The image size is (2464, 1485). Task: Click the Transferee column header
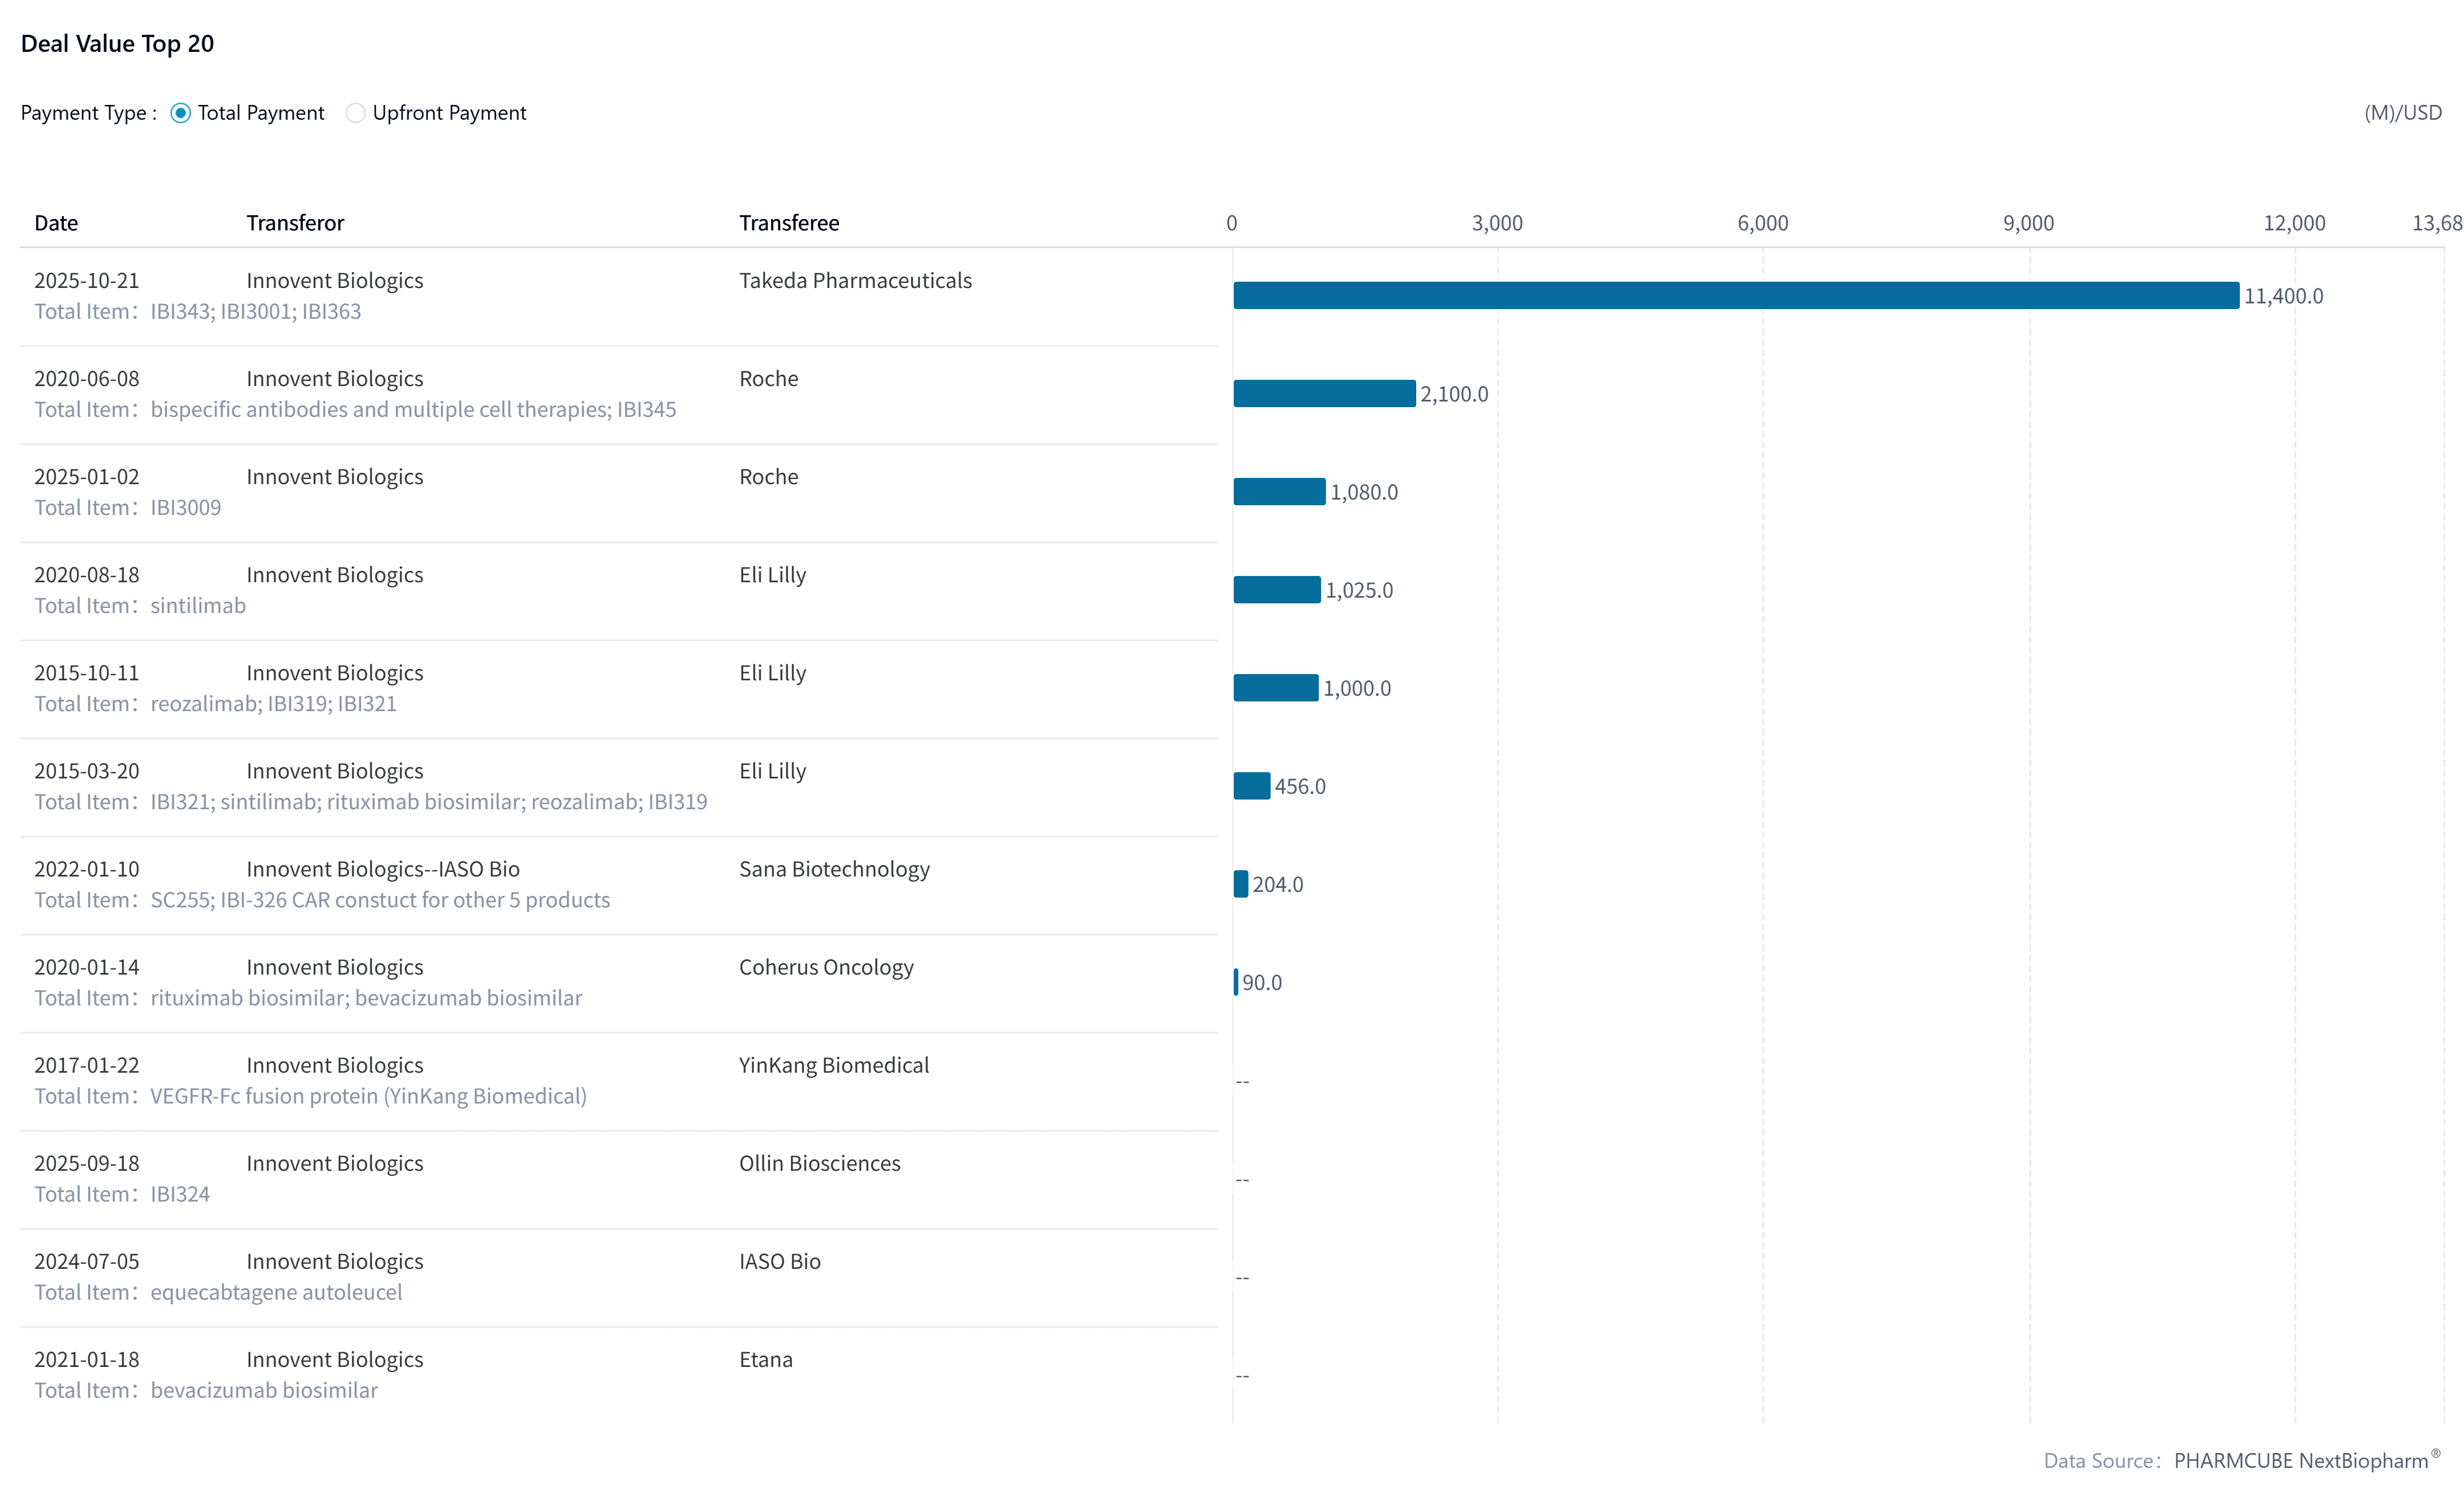(x=789, y=222)
